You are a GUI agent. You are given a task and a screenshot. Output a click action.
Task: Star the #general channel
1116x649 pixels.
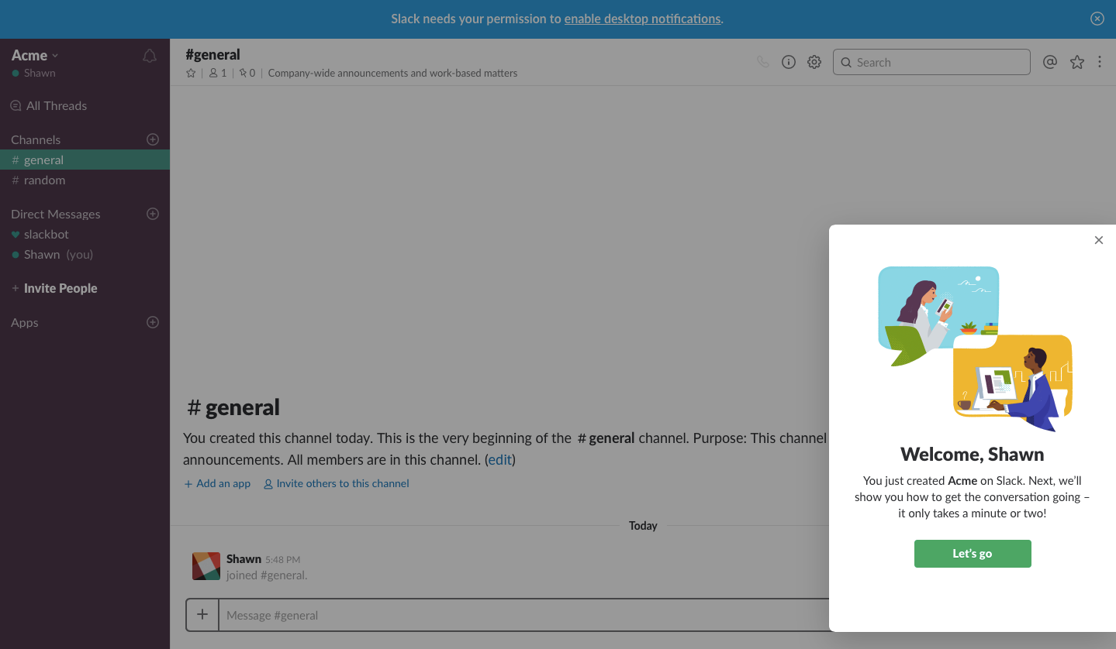(191, 73)
